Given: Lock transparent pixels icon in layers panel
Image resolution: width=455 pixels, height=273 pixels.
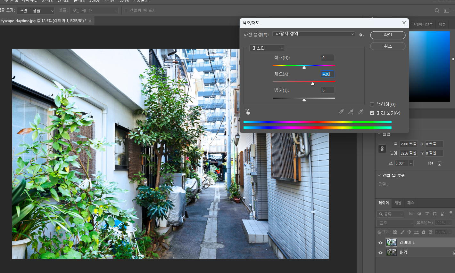Looking at the screenshot, I should (395, 232).
